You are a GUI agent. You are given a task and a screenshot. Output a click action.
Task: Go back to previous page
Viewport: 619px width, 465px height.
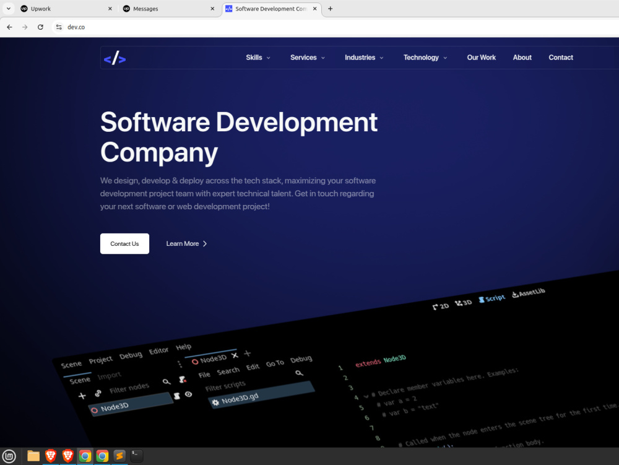pos(9,27)
